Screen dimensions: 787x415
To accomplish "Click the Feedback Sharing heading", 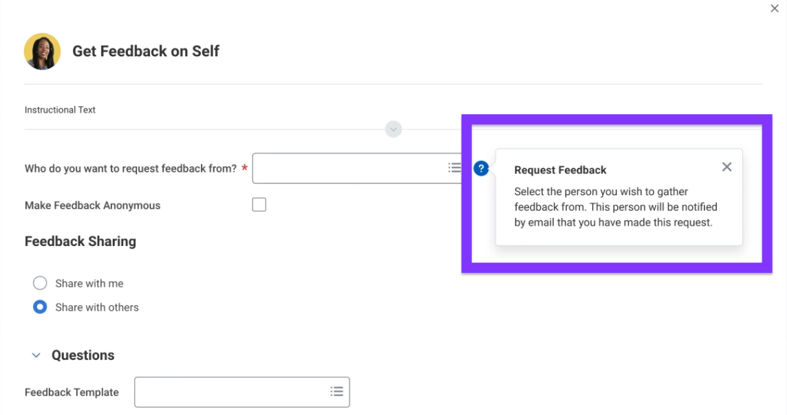I will [80, 241].
